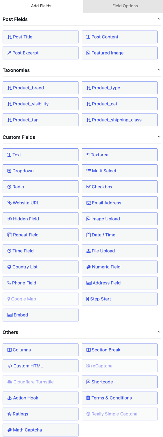
Task: Add a Checkbox field
Action: click(x=119, y=187)
